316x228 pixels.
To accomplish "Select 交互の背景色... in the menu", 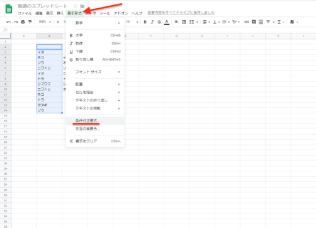I will [95, 128].
